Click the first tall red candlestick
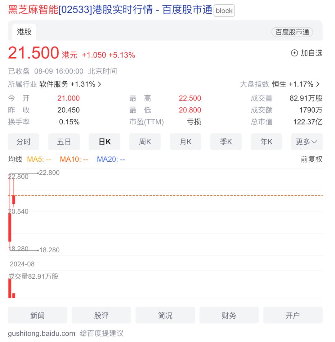The width and height of the screenshot is (335, 342). pyautogui.click(x=10, y=227)
